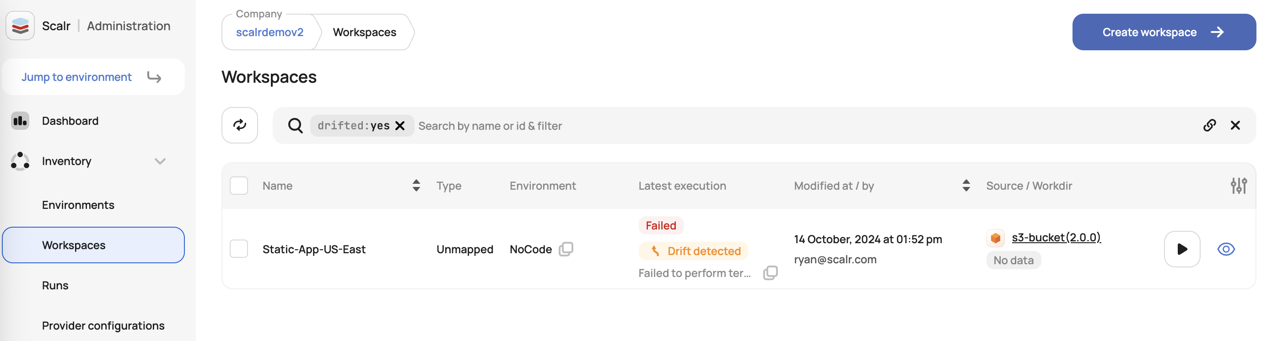Sort by Modified at / by column
Screen dimensions: 1272x341
966,186
